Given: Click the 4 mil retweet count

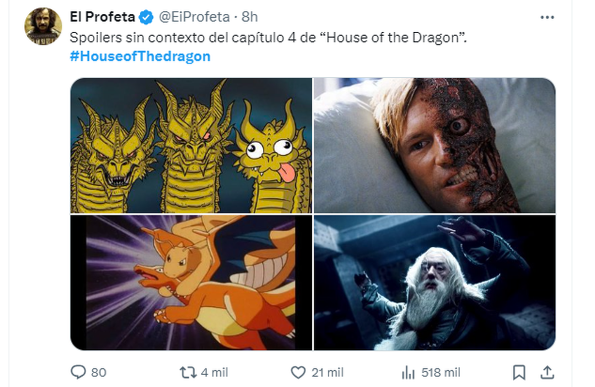Looking at the screenshot, I should (214, 372).
